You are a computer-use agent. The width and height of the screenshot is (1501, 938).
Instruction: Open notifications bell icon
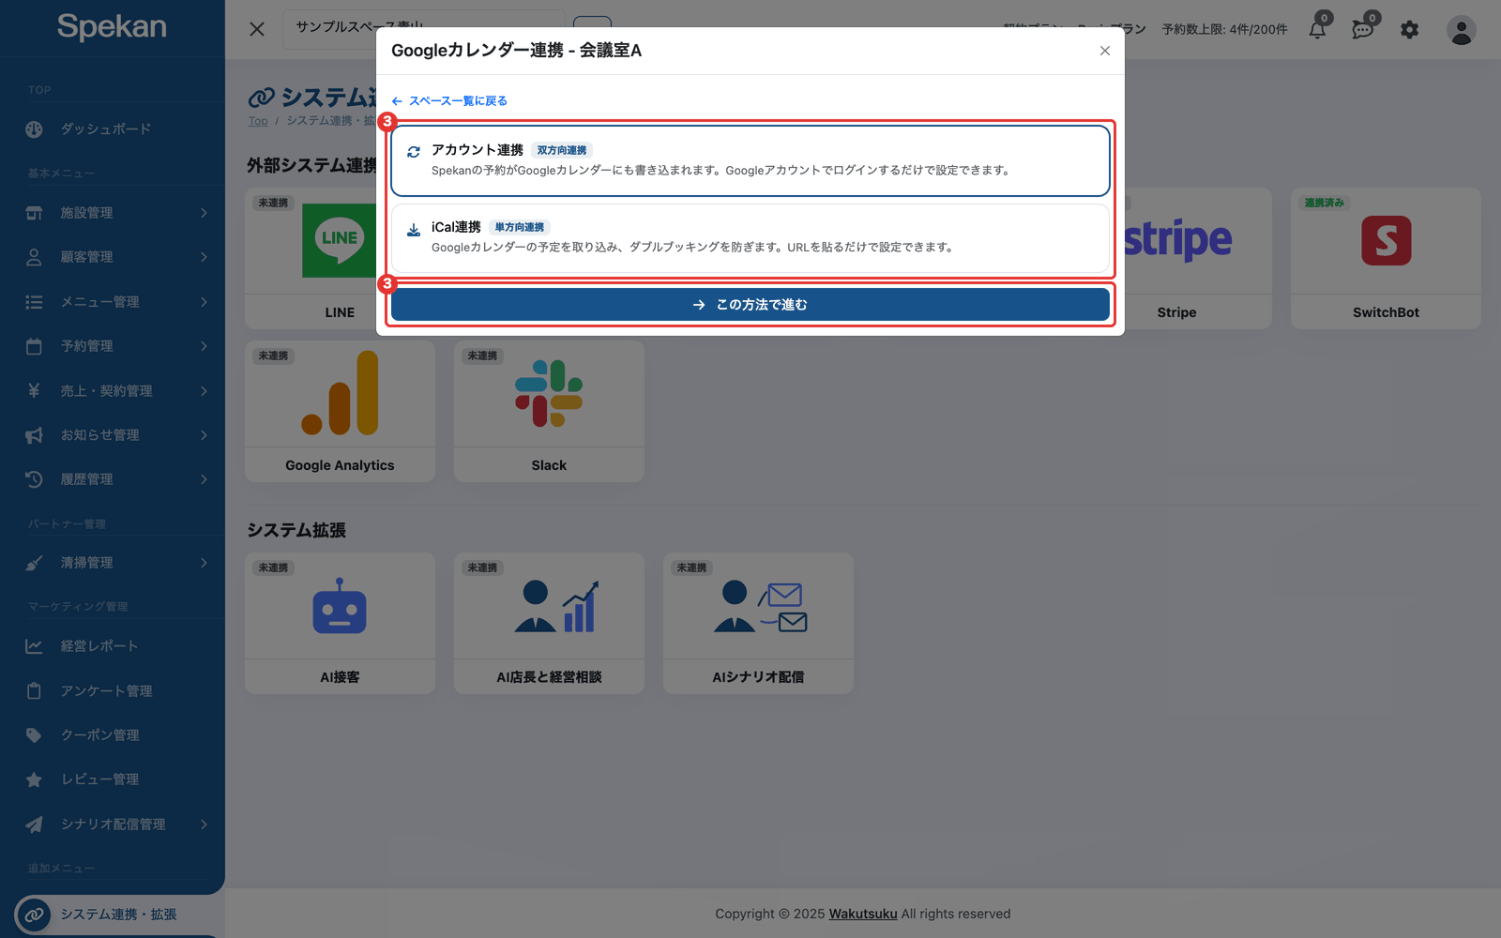point(1318,29)
